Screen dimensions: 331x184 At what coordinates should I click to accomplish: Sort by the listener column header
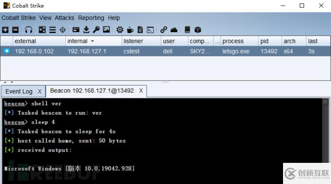coord(141,41)
